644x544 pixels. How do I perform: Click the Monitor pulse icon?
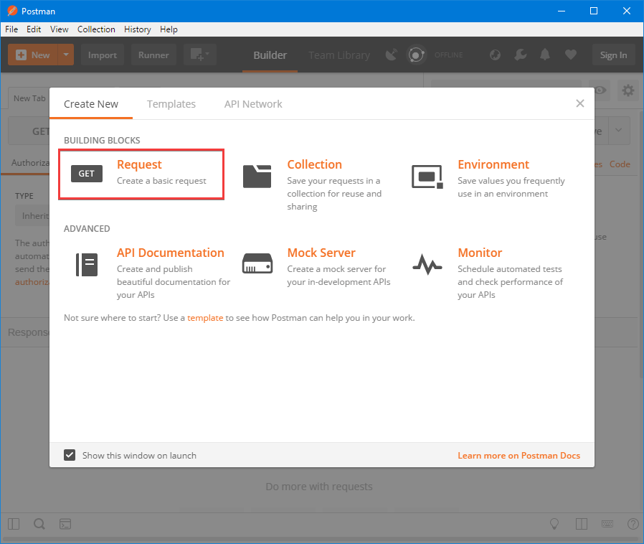pyautogui.click(x=427, y=264)
